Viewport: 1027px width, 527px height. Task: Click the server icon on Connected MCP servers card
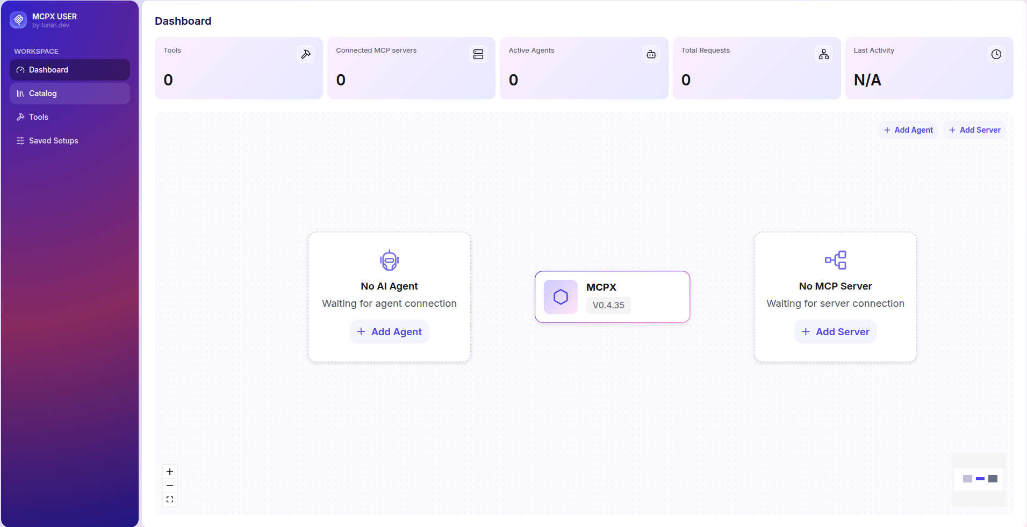tap(478, 54)
